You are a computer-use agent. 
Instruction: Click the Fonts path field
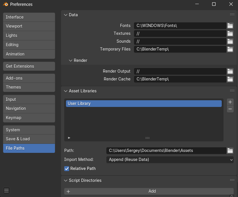(180, 26)
